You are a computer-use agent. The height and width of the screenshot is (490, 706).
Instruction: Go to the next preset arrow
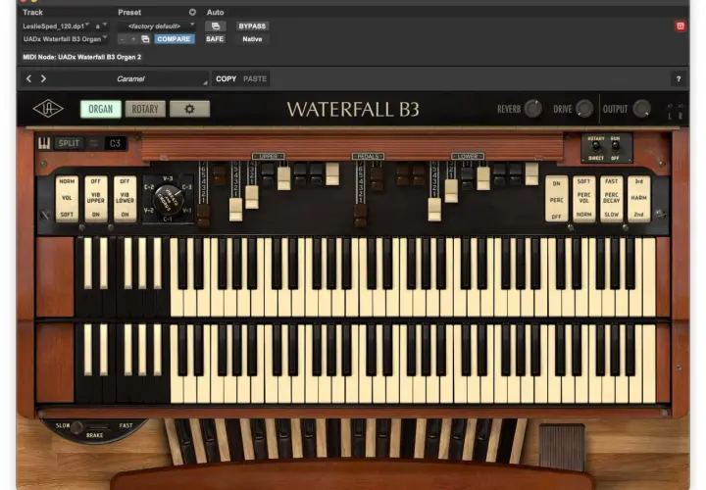point(43,78)
